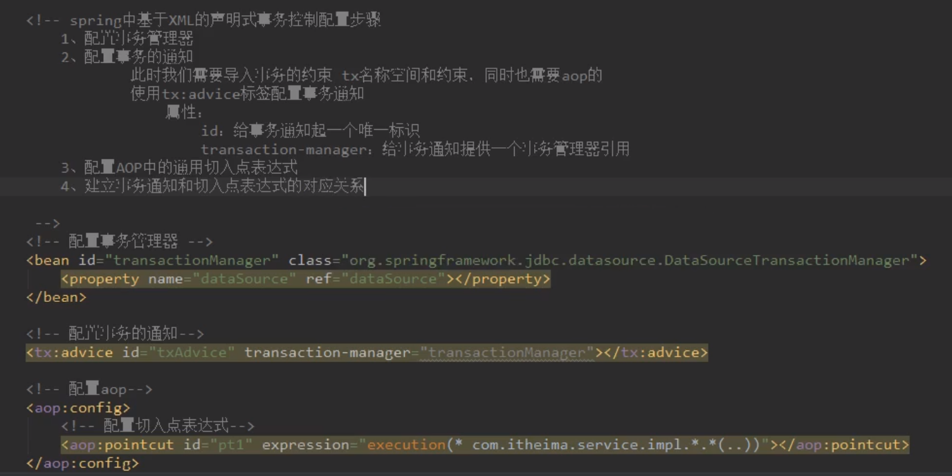Click the line '使用tx:advice标签配置事务通知'

pos(248,94)
